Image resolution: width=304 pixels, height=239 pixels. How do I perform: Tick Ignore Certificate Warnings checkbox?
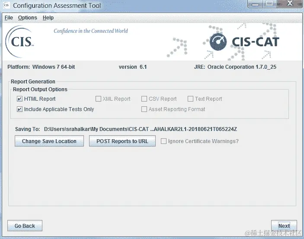163,141
